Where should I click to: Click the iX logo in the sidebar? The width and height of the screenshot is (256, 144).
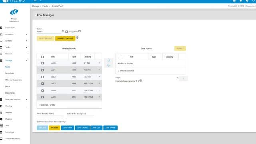[x=14, y=12]
